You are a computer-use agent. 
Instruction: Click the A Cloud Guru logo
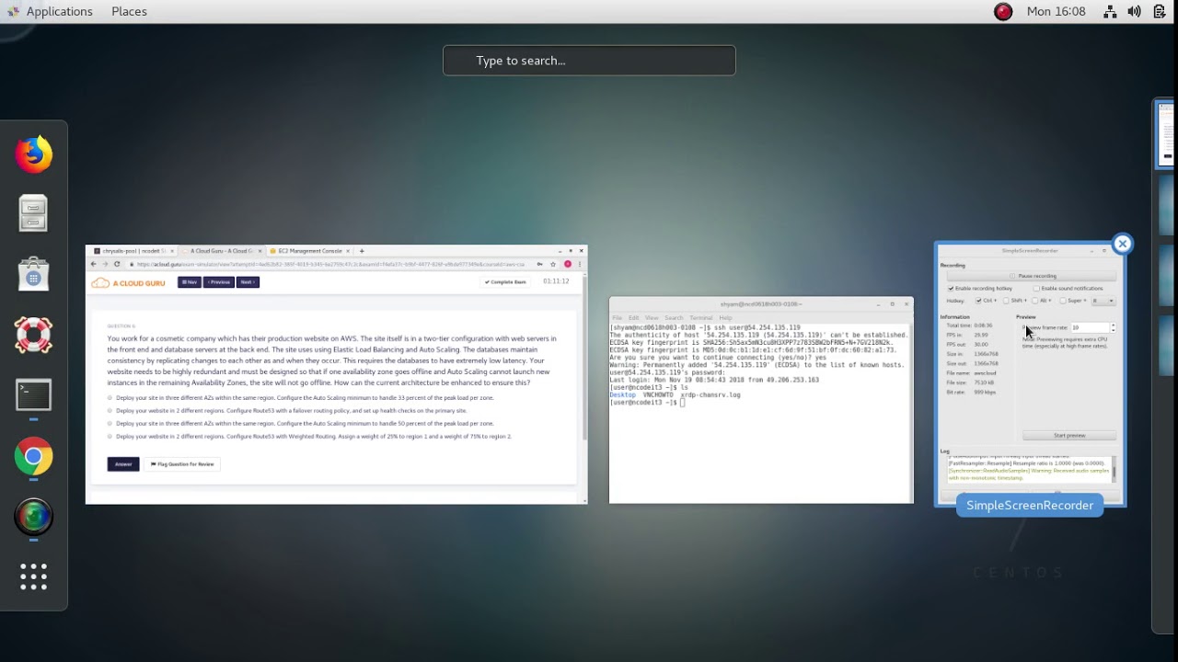pyautogui.click(x=128, y=282)
